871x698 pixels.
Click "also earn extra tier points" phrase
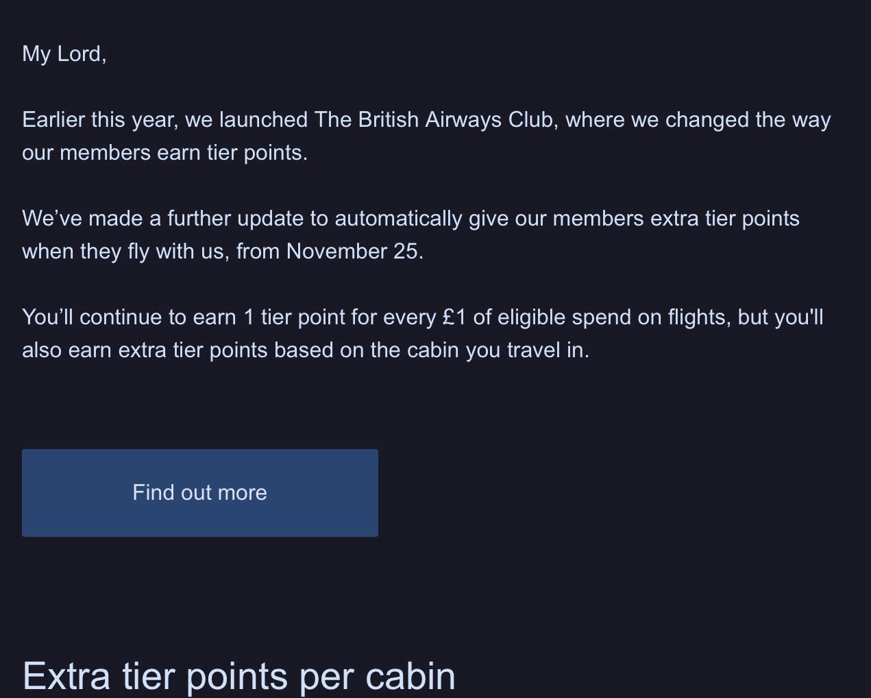point(145,350)
